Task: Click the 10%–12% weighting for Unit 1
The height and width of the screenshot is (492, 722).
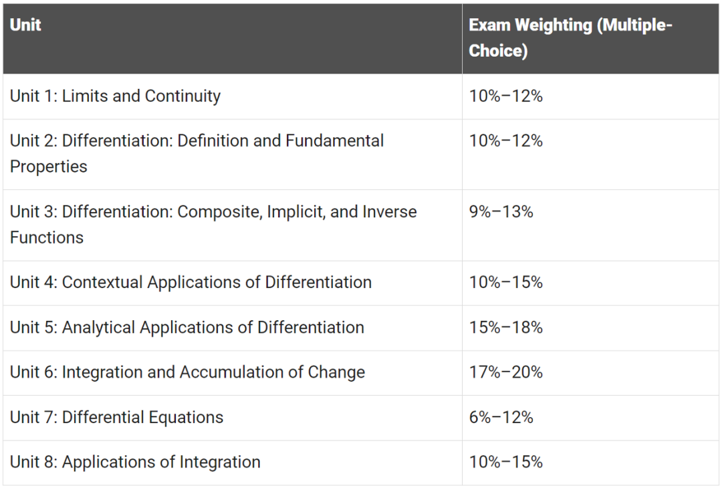Action: click(x=505, y=96)
